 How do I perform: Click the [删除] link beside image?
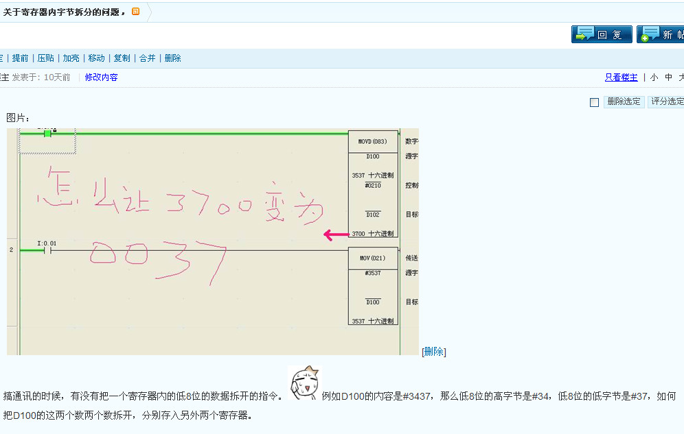(x=433, y=352)
